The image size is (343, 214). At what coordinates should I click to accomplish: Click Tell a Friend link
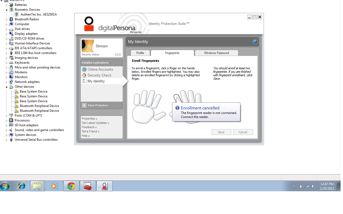pos(91,131)
